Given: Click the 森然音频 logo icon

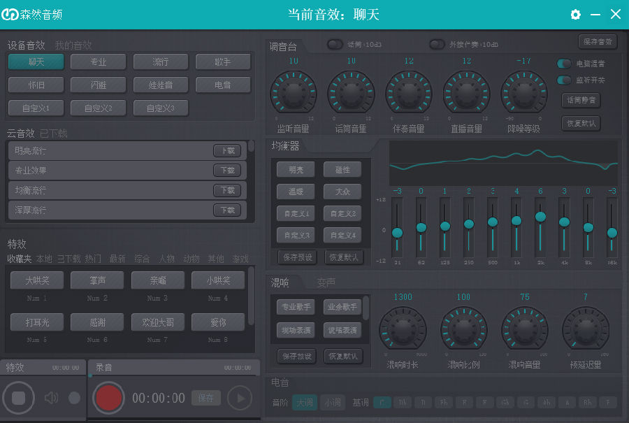Looking at the screenshot, I should pyautogui.click(x=9, y=13).
